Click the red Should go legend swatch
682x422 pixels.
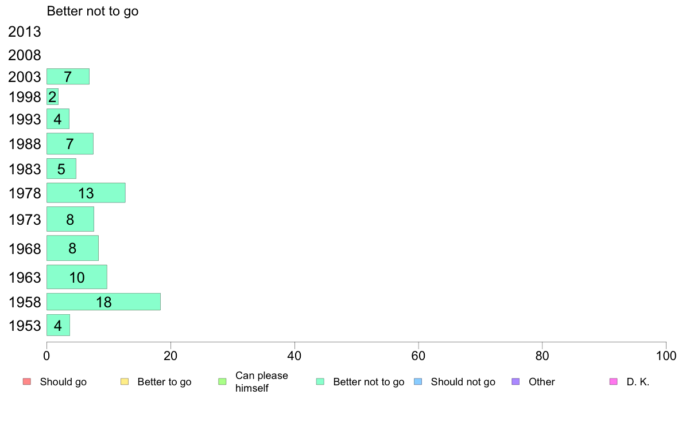(27, 382)
